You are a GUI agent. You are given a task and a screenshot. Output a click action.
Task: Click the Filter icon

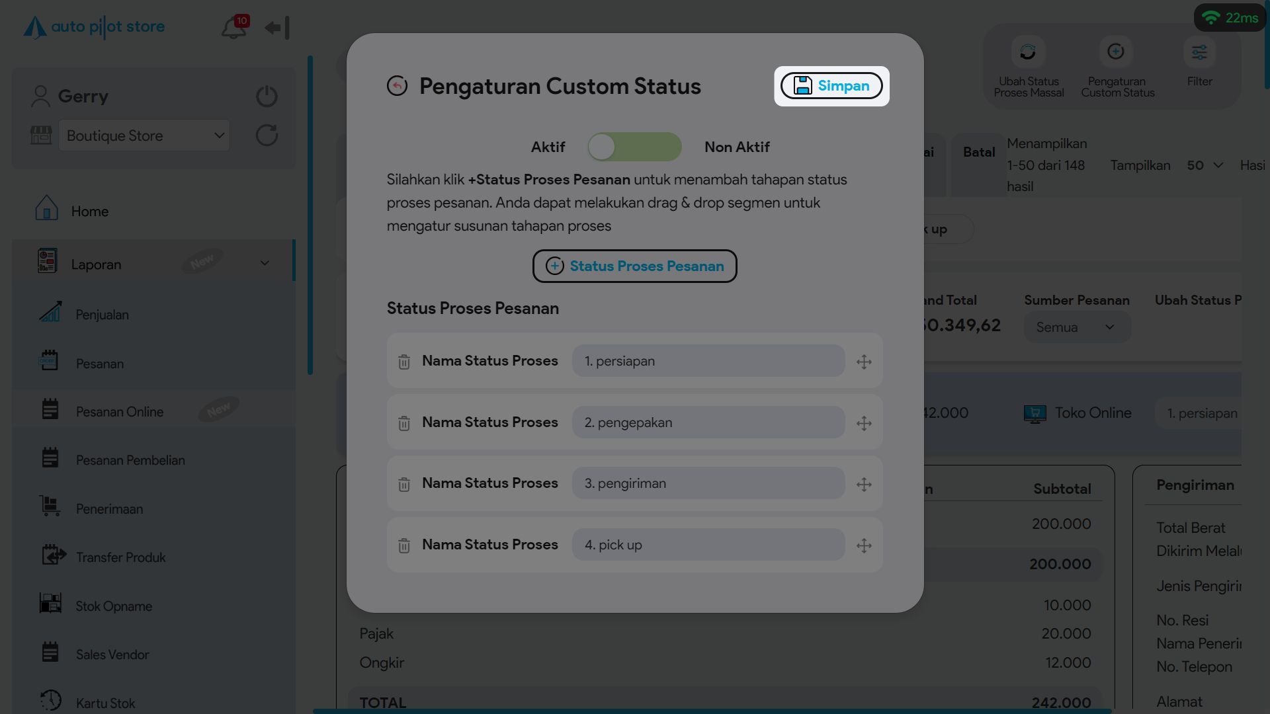point(1199,53)
